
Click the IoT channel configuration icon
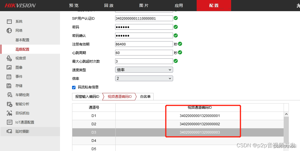(9, 122)
